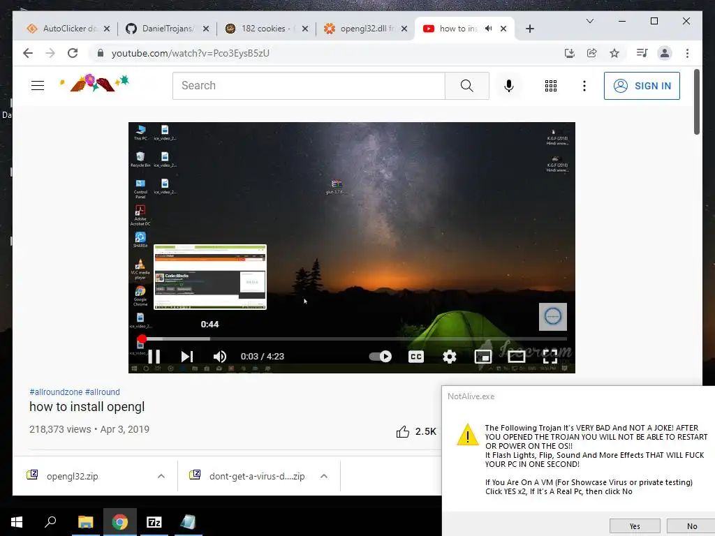Open Chrome three-dot menu
The image size is (715, 536).
tap(687, 53)
